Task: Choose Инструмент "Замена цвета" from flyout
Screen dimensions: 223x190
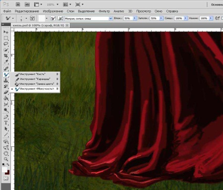Action: [x=35, y=84]
